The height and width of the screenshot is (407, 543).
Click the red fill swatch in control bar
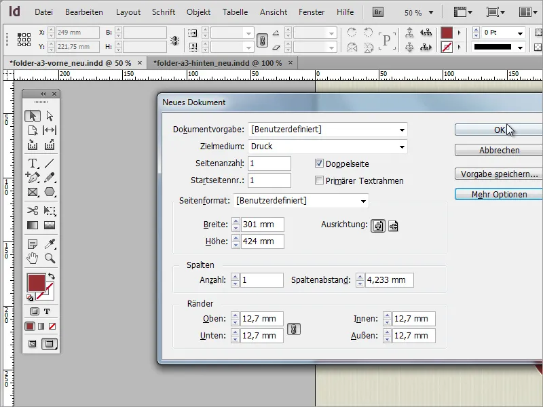coord(447,33)
